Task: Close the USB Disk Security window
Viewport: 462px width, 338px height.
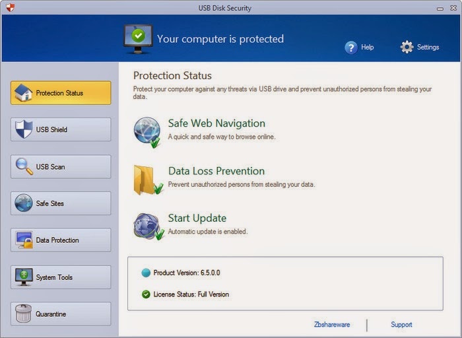Action: coord(453,8)
